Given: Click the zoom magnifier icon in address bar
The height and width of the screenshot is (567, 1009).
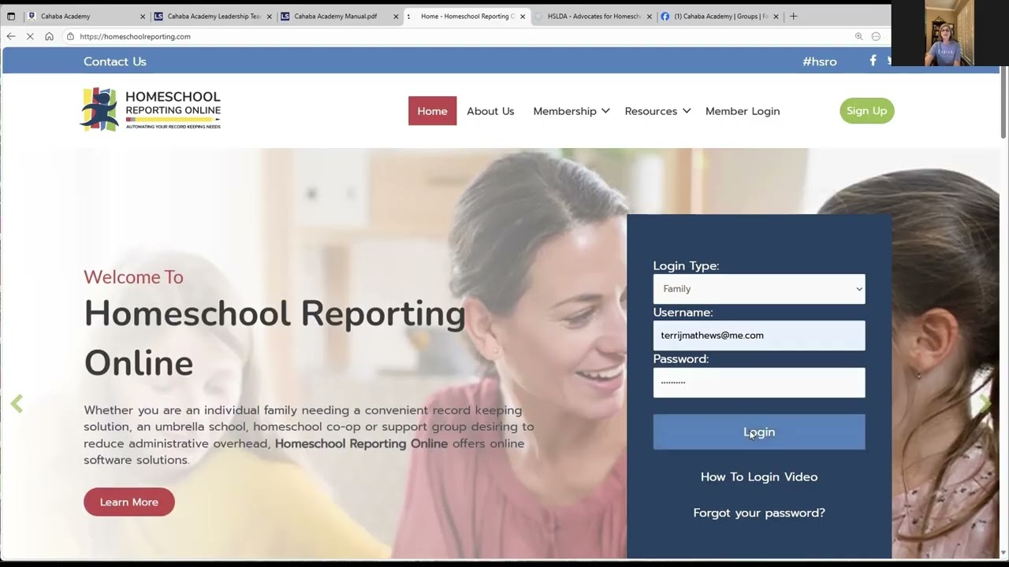Looking at the screenshot, I should click(x=858, y=36).
